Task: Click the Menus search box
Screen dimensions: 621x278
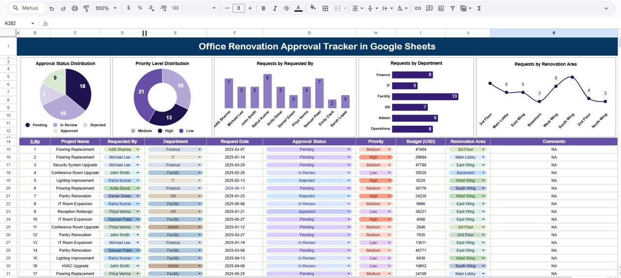Action: (x=29, y=8)
